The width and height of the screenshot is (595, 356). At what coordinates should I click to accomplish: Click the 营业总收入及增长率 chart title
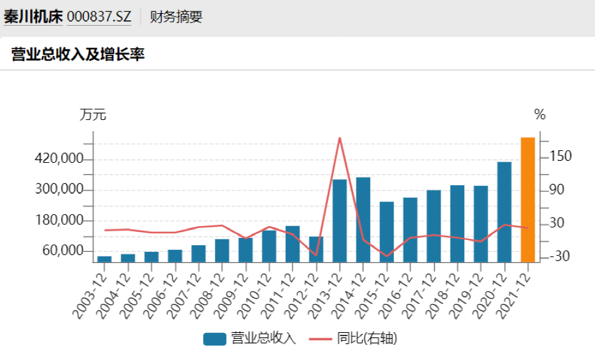pos(78,55)
